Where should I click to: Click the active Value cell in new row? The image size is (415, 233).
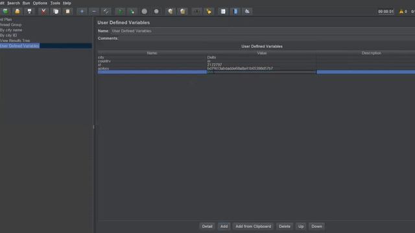[261, 72]
